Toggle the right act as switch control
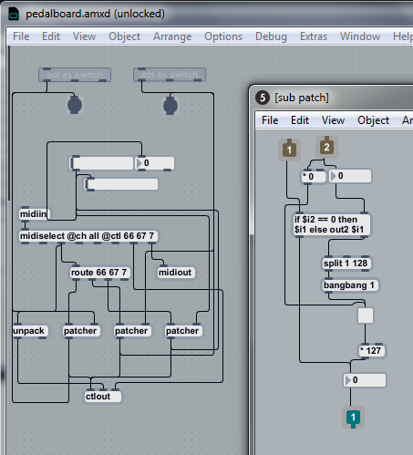This screenshot has width=413, height=455. coord(170,75)
